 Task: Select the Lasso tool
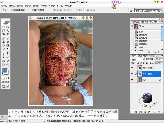(3, 31)
